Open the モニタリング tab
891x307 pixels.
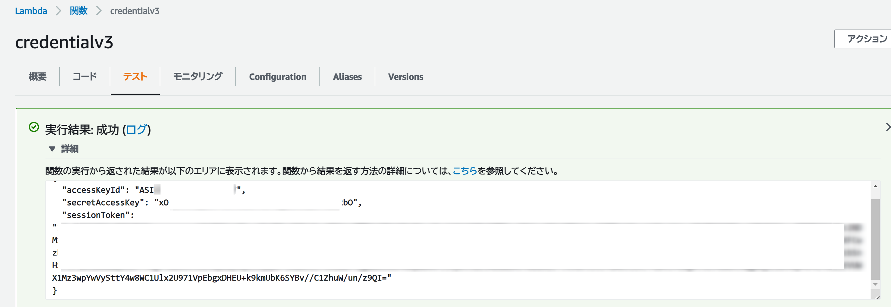tap(198, 77)
